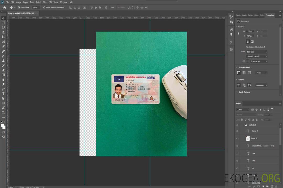Toggle rulers in Rulers & Grids

tap(238, 73)
